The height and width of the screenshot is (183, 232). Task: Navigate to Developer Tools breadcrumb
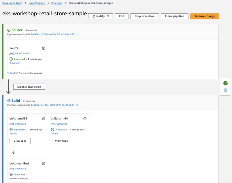click(x=12, y=3)
